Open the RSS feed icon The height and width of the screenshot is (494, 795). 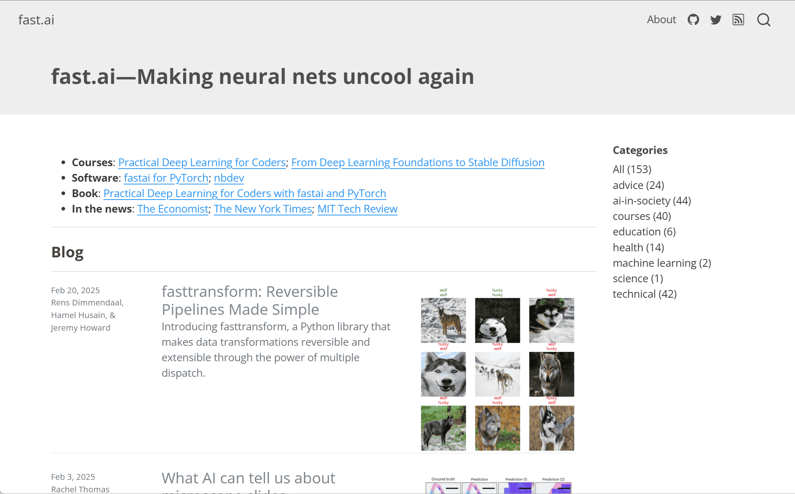[x=738, y=20]
